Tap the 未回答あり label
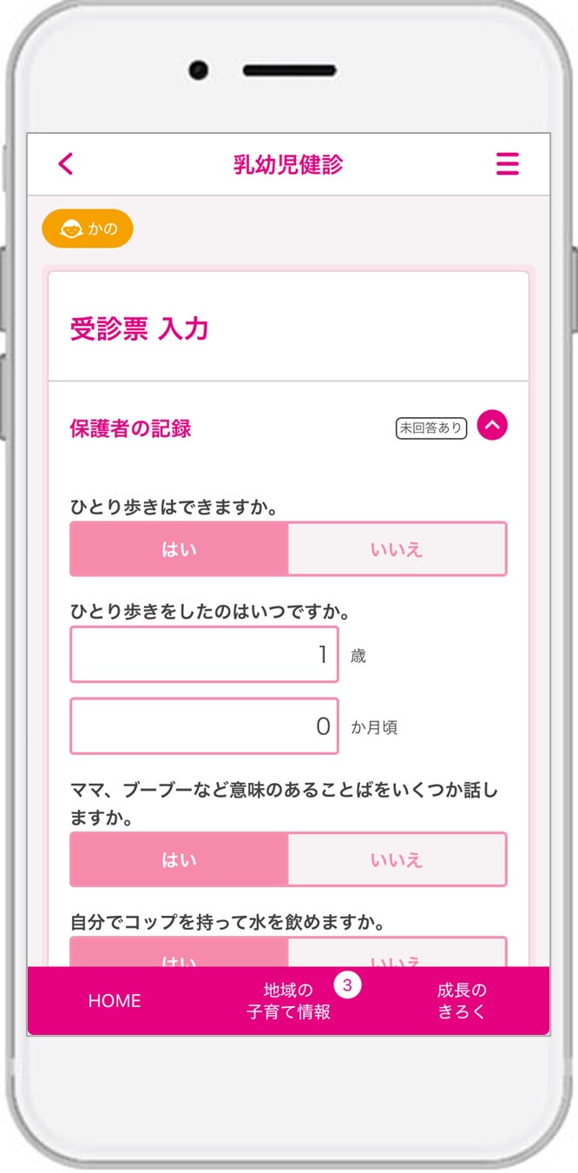578x1173 pixels. click(431, 427)
